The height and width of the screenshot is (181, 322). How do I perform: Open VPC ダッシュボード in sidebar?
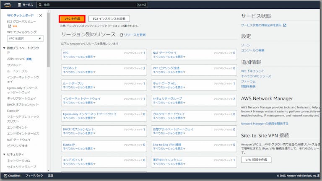pos(20,16)
